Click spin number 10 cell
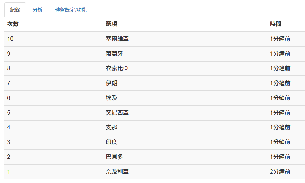Screen dimensions: 305x183 tap(10, 39)
